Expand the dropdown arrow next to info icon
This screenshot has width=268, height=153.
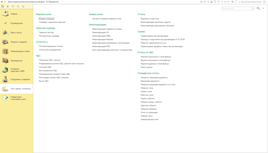tap(267, 2)
